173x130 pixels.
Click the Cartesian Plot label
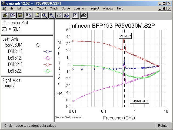pos(15,23)
